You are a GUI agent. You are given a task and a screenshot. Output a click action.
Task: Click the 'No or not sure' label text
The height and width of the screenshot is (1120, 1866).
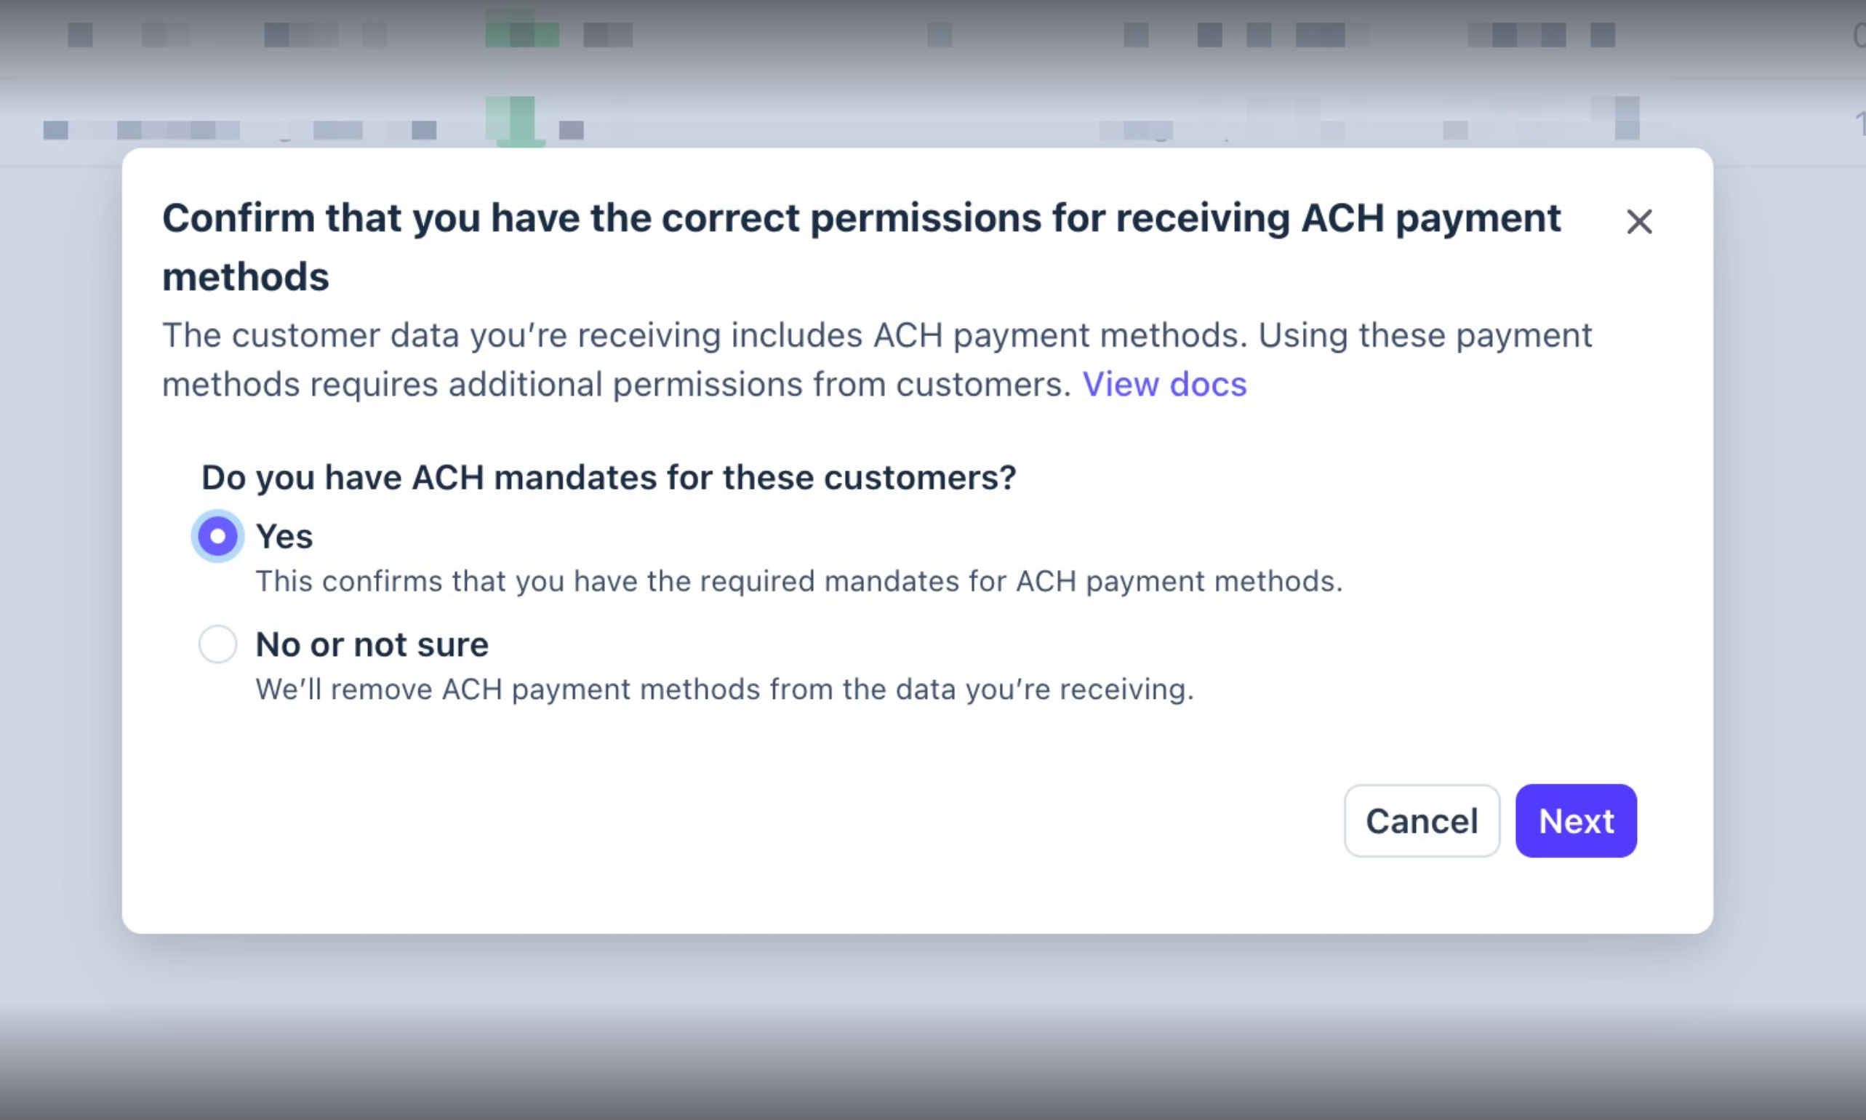click(x=372, y=644)
